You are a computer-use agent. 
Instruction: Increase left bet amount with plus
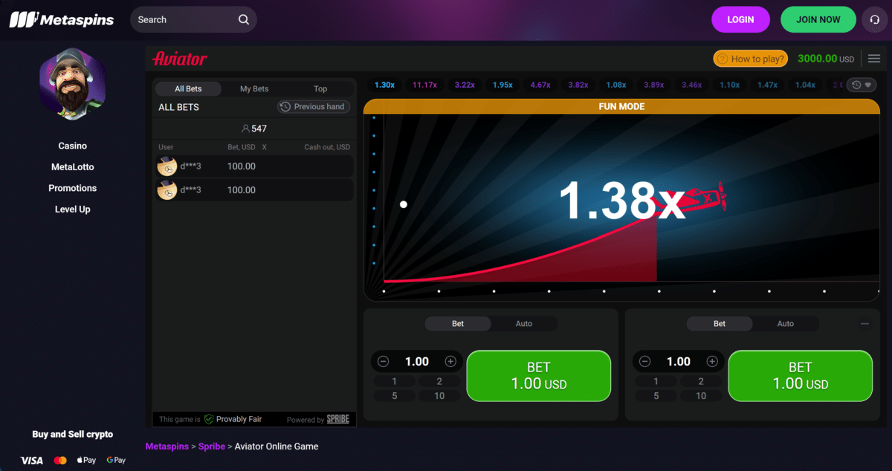(450, 362)
